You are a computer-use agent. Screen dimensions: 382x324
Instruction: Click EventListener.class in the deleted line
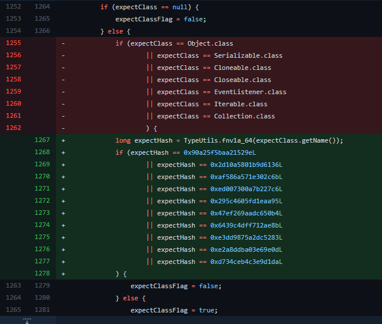pyautogui.click(x=249, y=92)
